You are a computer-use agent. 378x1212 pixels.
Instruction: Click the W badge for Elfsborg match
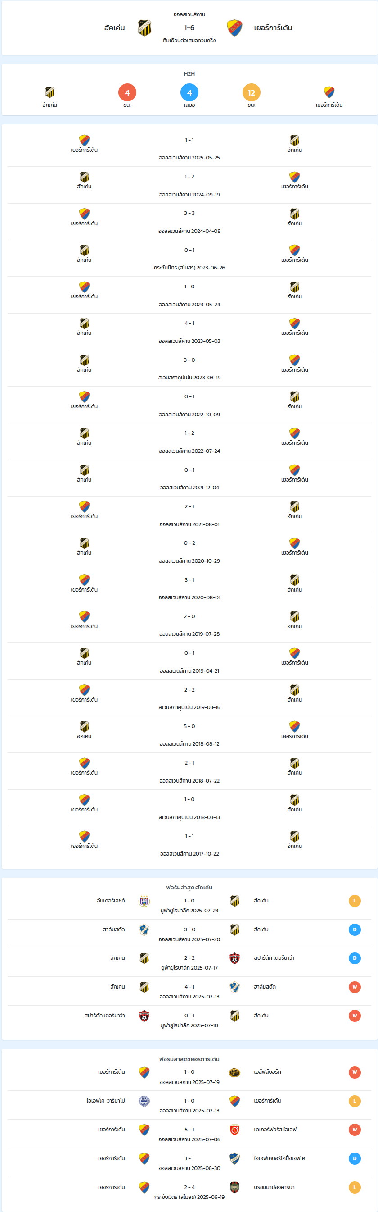click(355, 1072)
